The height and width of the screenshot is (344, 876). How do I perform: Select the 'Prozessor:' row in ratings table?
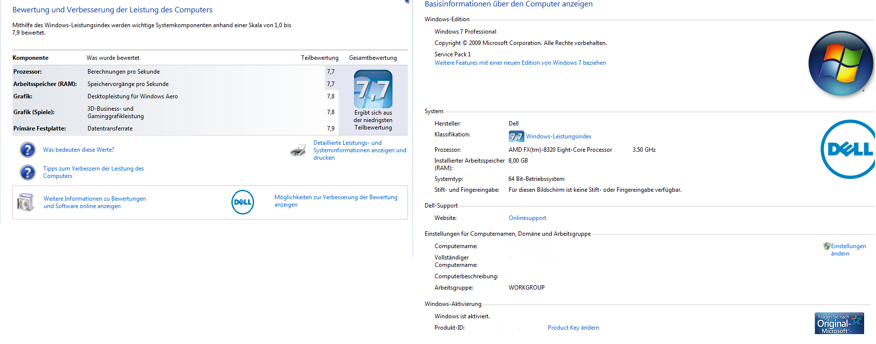point(175,72)
